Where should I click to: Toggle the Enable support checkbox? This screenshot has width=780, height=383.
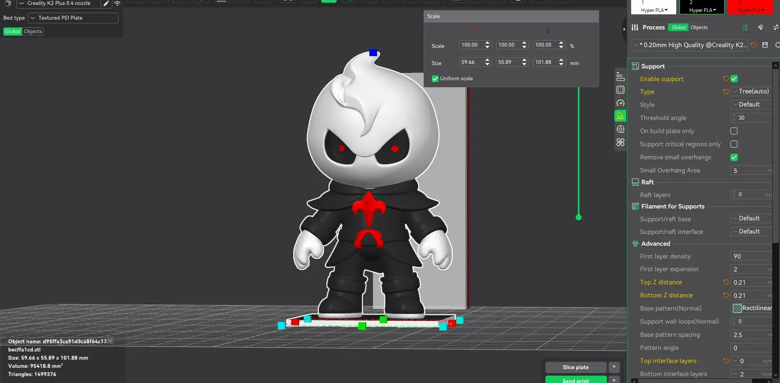click(x=734, y=79)
